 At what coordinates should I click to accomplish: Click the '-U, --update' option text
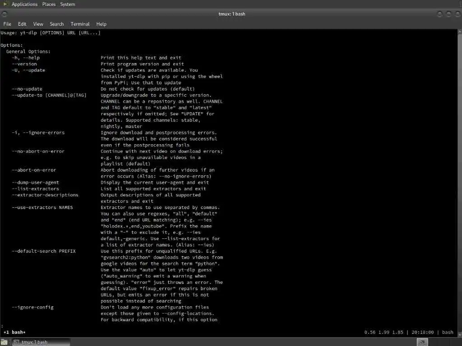[28, 70]
